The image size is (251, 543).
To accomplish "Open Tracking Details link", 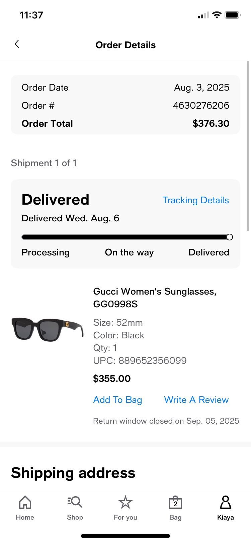I will pyautogui.click(x=196, y=200).
